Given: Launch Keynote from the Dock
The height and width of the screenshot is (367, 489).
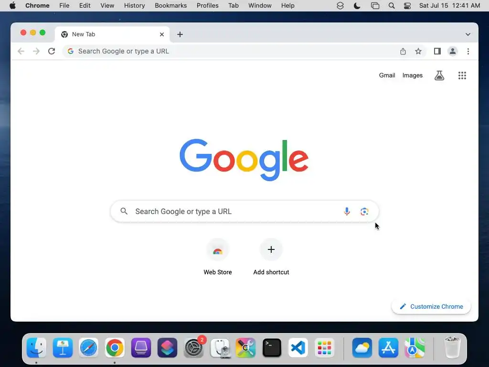Looking at the screenshot, I should 63,347.
